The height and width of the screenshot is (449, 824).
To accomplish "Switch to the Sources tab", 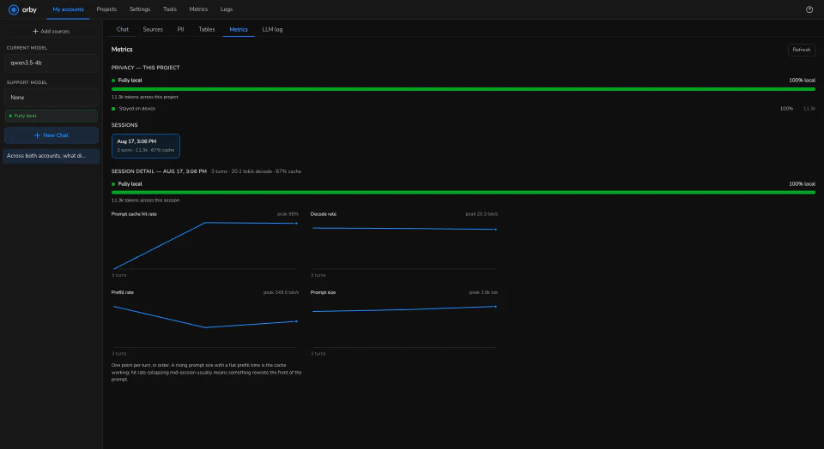I will click(x=153, y=29).
